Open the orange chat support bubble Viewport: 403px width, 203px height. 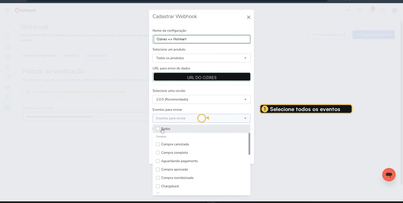[x=389, y=175]
